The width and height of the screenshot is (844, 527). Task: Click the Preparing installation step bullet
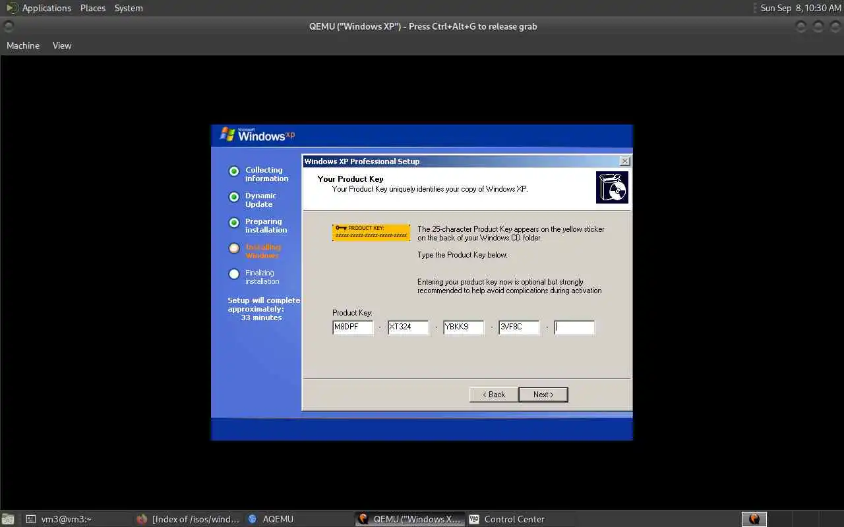coord(233,223)
